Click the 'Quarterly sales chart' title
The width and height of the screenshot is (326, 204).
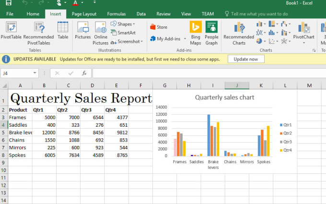[x=224, y=97]
